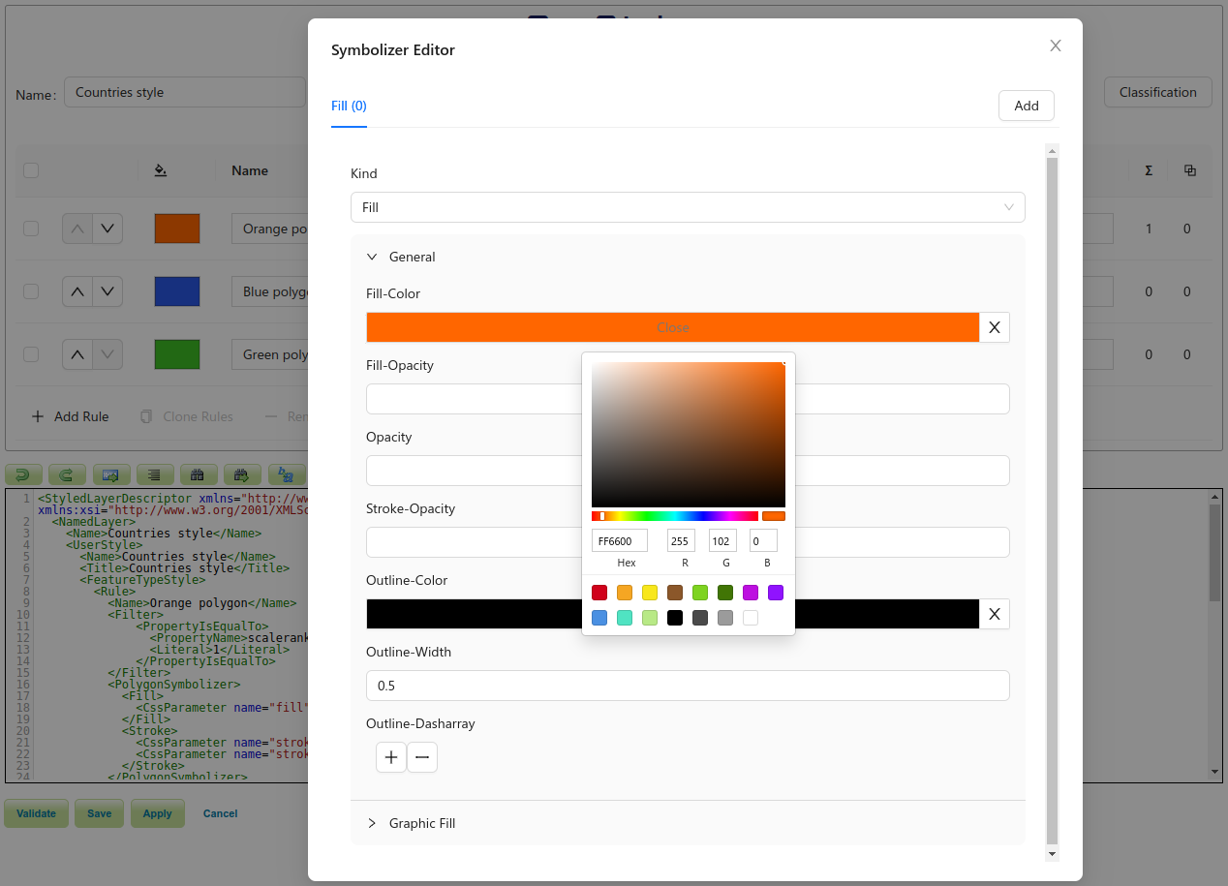Click the paint bucket symbolizer column icon

click(x=160, y=170)
